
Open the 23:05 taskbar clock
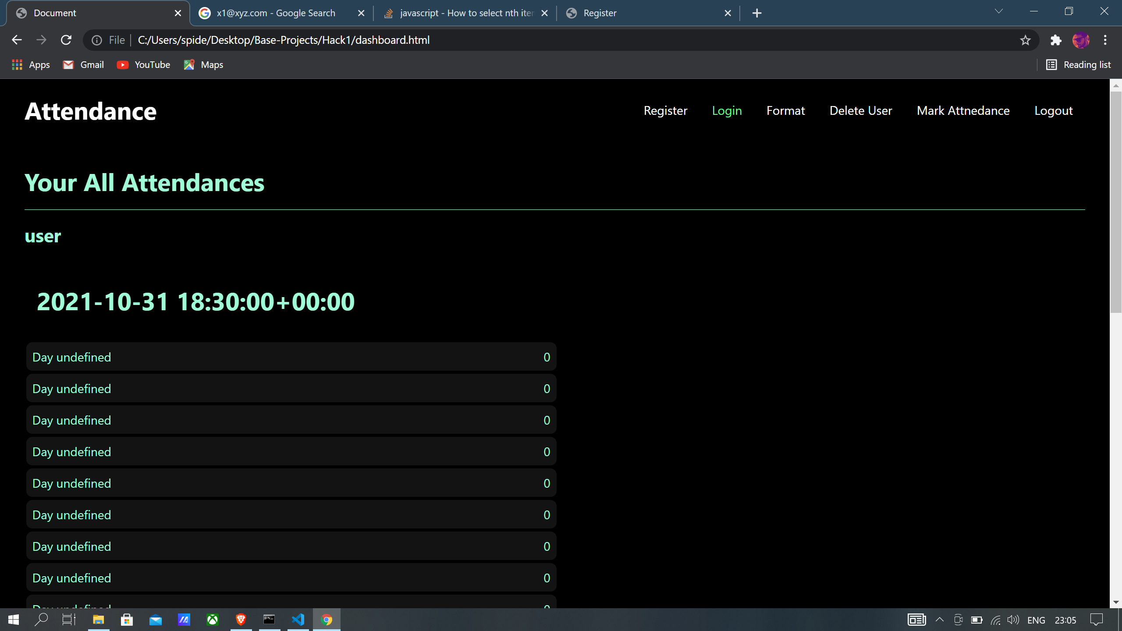click(x=1065, y=620)
